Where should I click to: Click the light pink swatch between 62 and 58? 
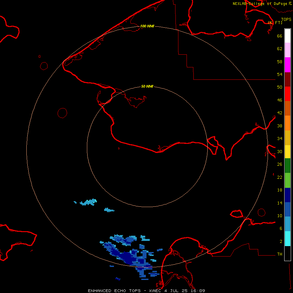[x=287, y=50]
